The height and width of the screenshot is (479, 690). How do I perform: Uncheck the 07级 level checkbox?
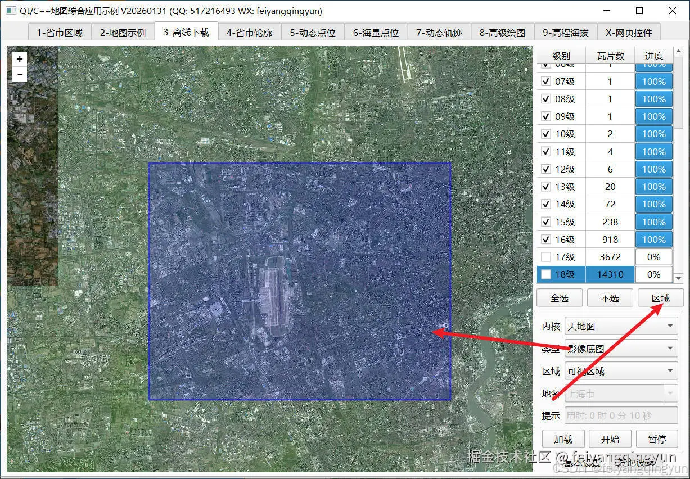pos(545,82)
